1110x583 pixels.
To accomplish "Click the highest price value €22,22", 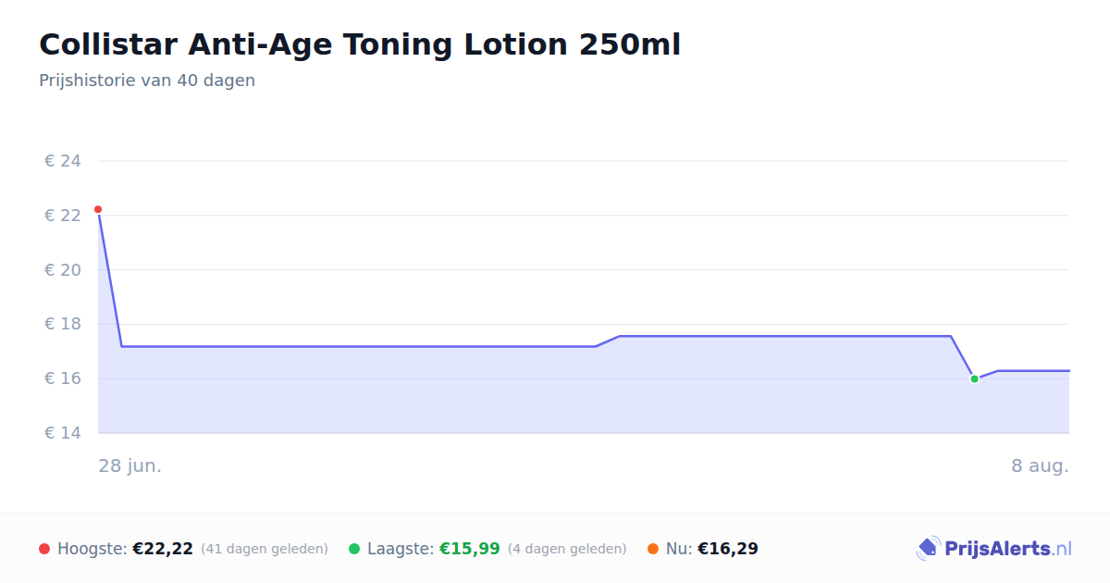I will pyautogui.click(x=163, y=549).
